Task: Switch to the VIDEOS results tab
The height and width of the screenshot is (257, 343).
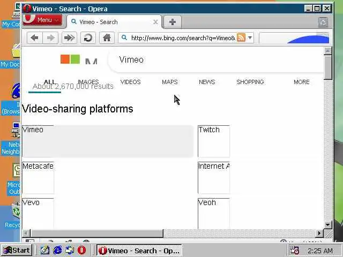Action: (x=131, y=82)
